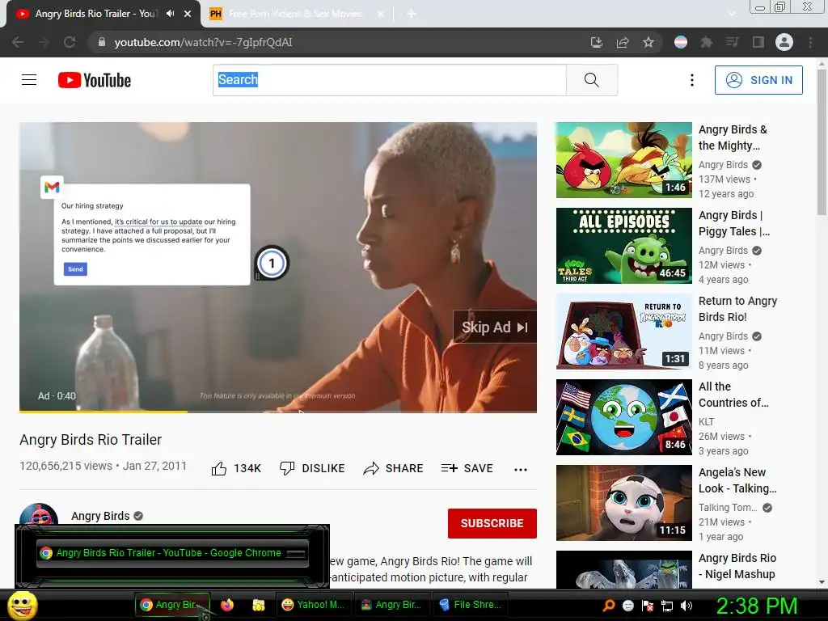Open the Chrome profile avatar

[784, 42]
